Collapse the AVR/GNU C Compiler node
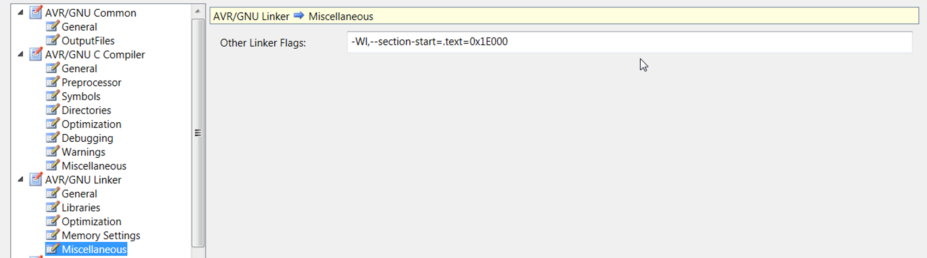This screenshot has width=927, height=258. [20, 55]
